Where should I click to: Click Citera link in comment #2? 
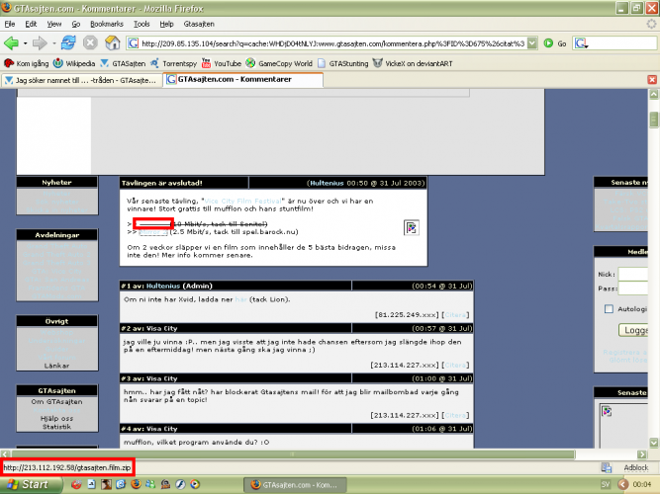click(455, 365)
